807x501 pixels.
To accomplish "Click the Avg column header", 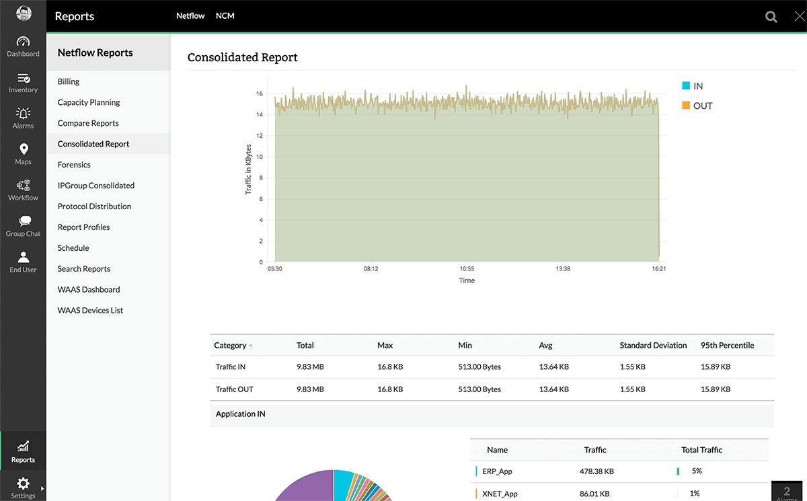I will click(545, 346).
